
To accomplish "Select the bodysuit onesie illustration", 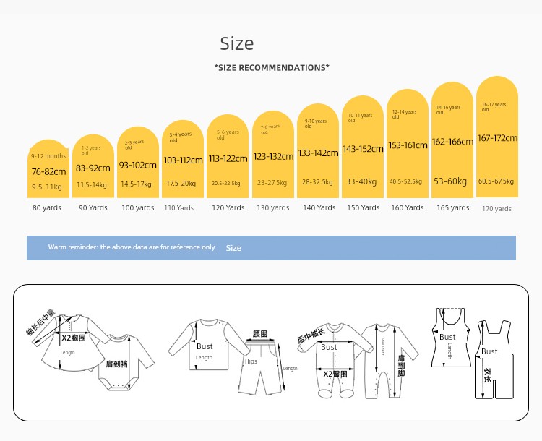I will click(126, 362).
